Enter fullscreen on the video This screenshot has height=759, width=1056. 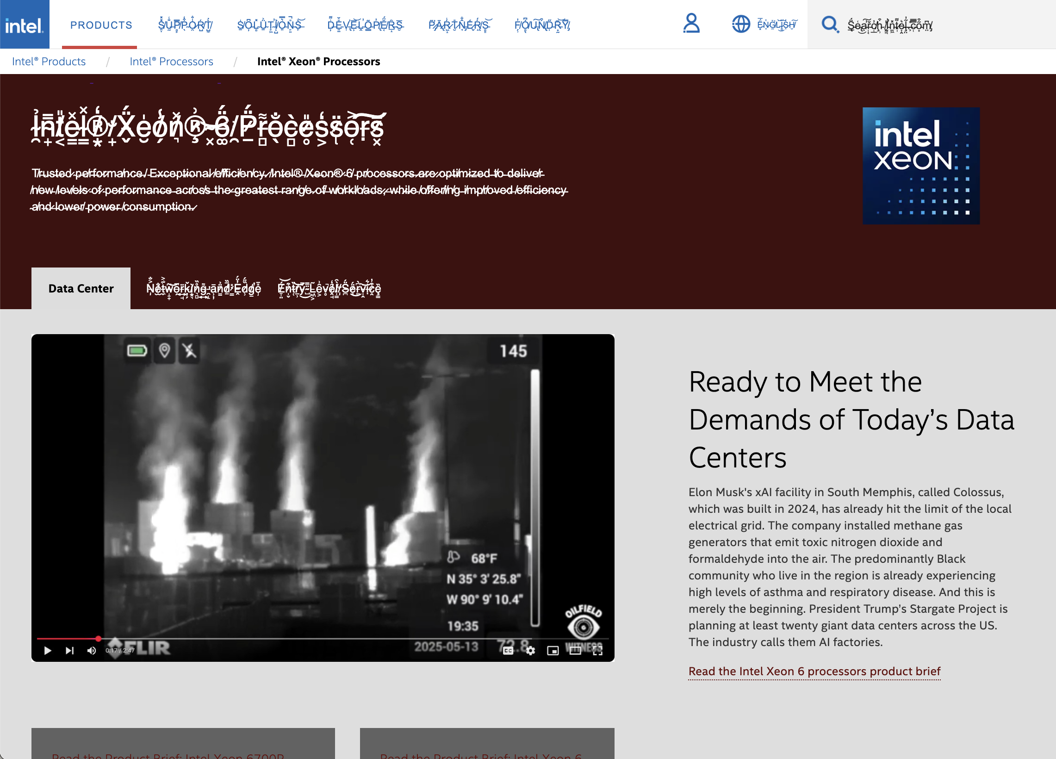(x=597, y=651)
